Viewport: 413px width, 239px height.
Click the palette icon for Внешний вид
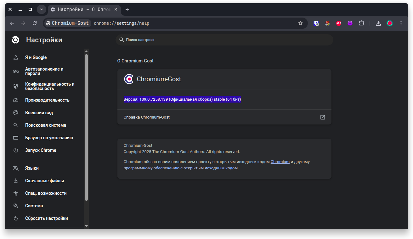16,113
